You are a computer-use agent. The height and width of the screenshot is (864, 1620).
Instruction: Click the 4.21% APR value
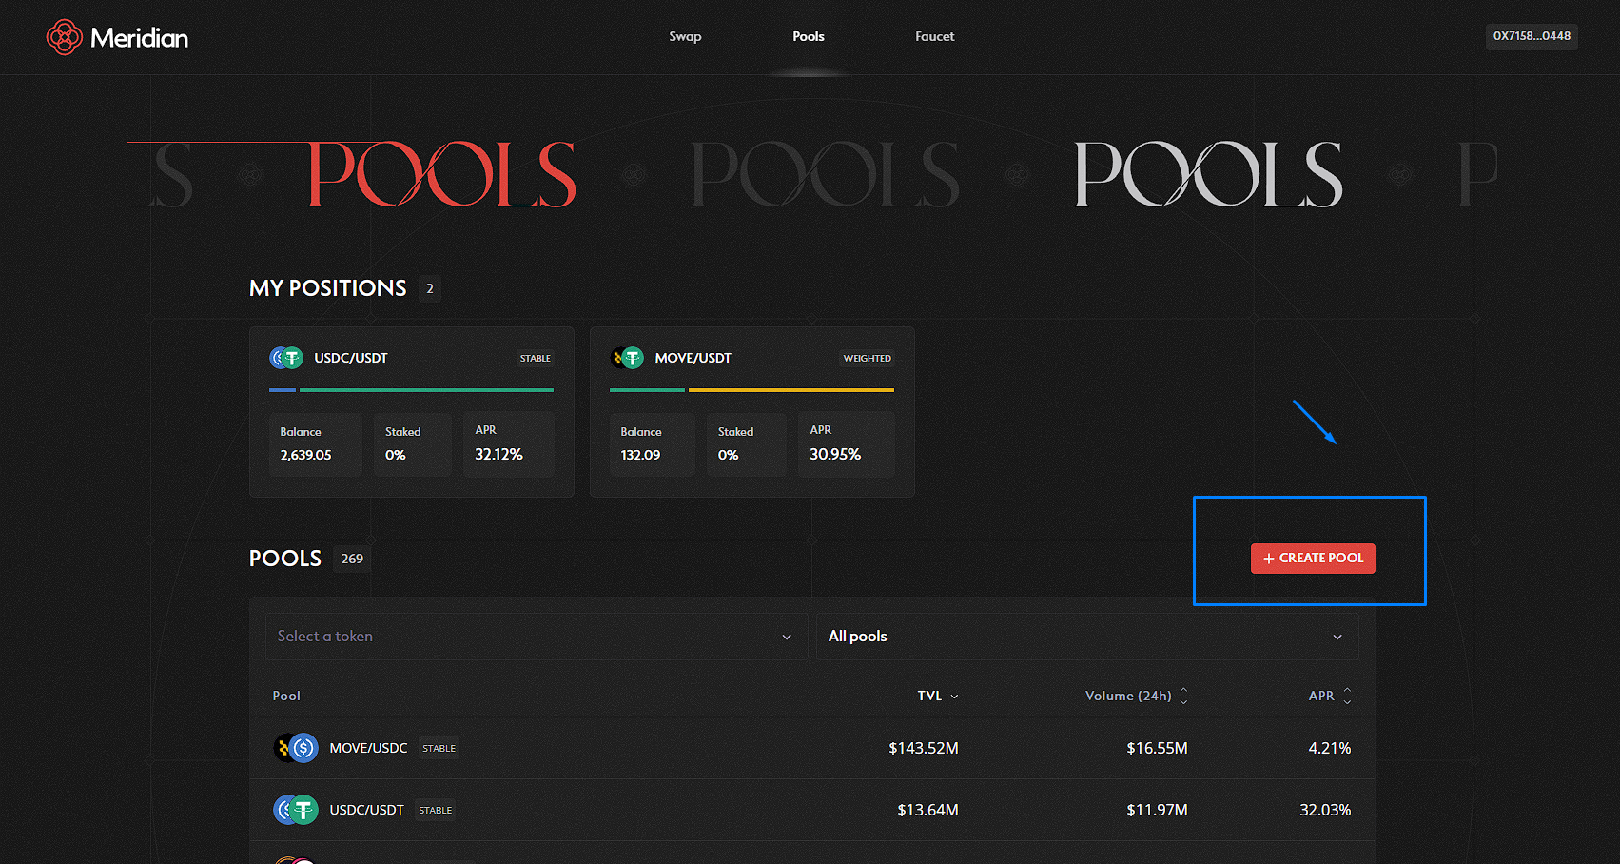pyautogui.click(x=1330, y=748)
